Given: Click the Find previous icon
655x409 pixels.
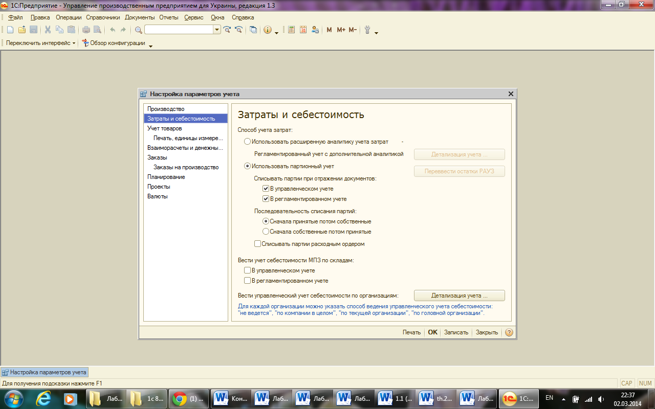Looking at the screenshot, I should tap(238, 30).
